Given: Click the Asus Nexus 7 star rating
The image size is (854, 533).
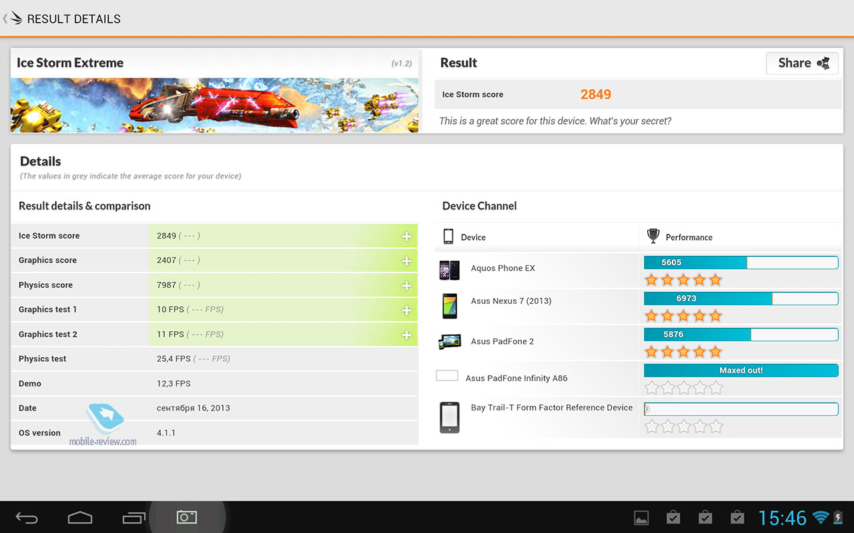Looking at the screenshot, I should click(x=683, y=316).
